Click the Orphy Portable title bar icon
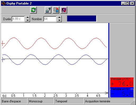136x105 pixels. tap(4, 3)
